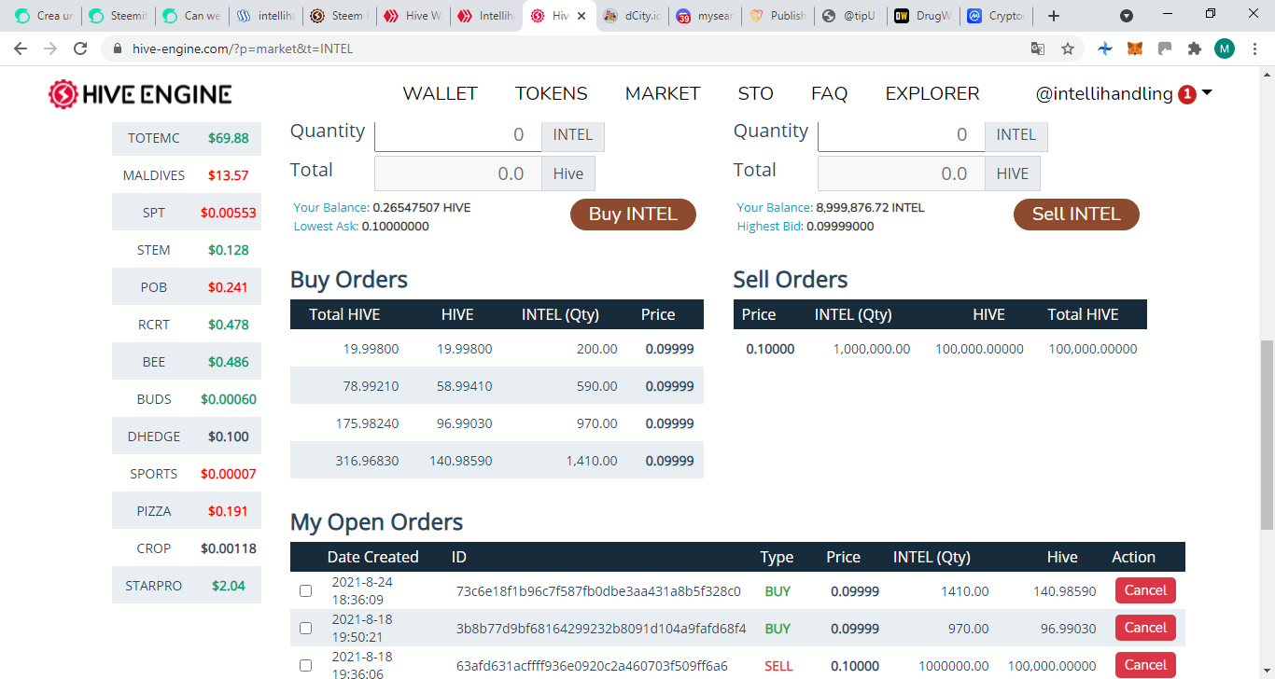
Task: Open the WALLET menu
Action: coord(440,93)
